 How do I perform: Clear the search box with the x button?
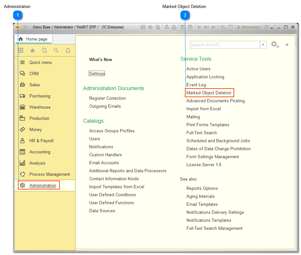click(263, 45)
